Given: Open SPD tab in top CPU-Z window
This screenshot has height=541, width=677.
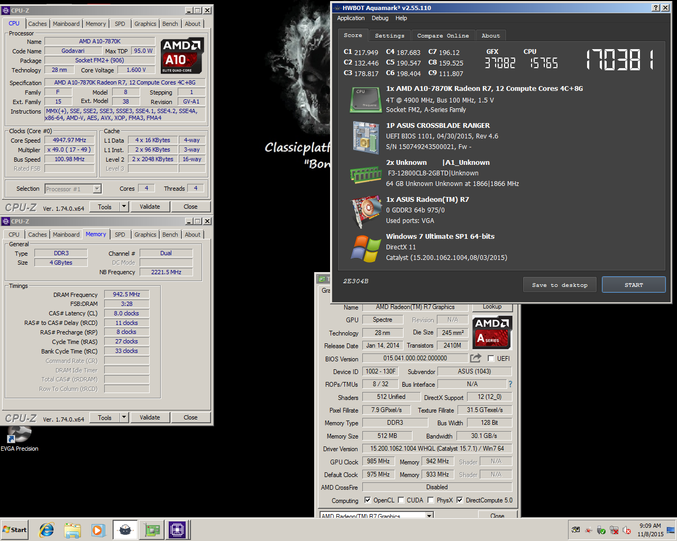Looking at the screenshot, I should (x=120, y=24).
